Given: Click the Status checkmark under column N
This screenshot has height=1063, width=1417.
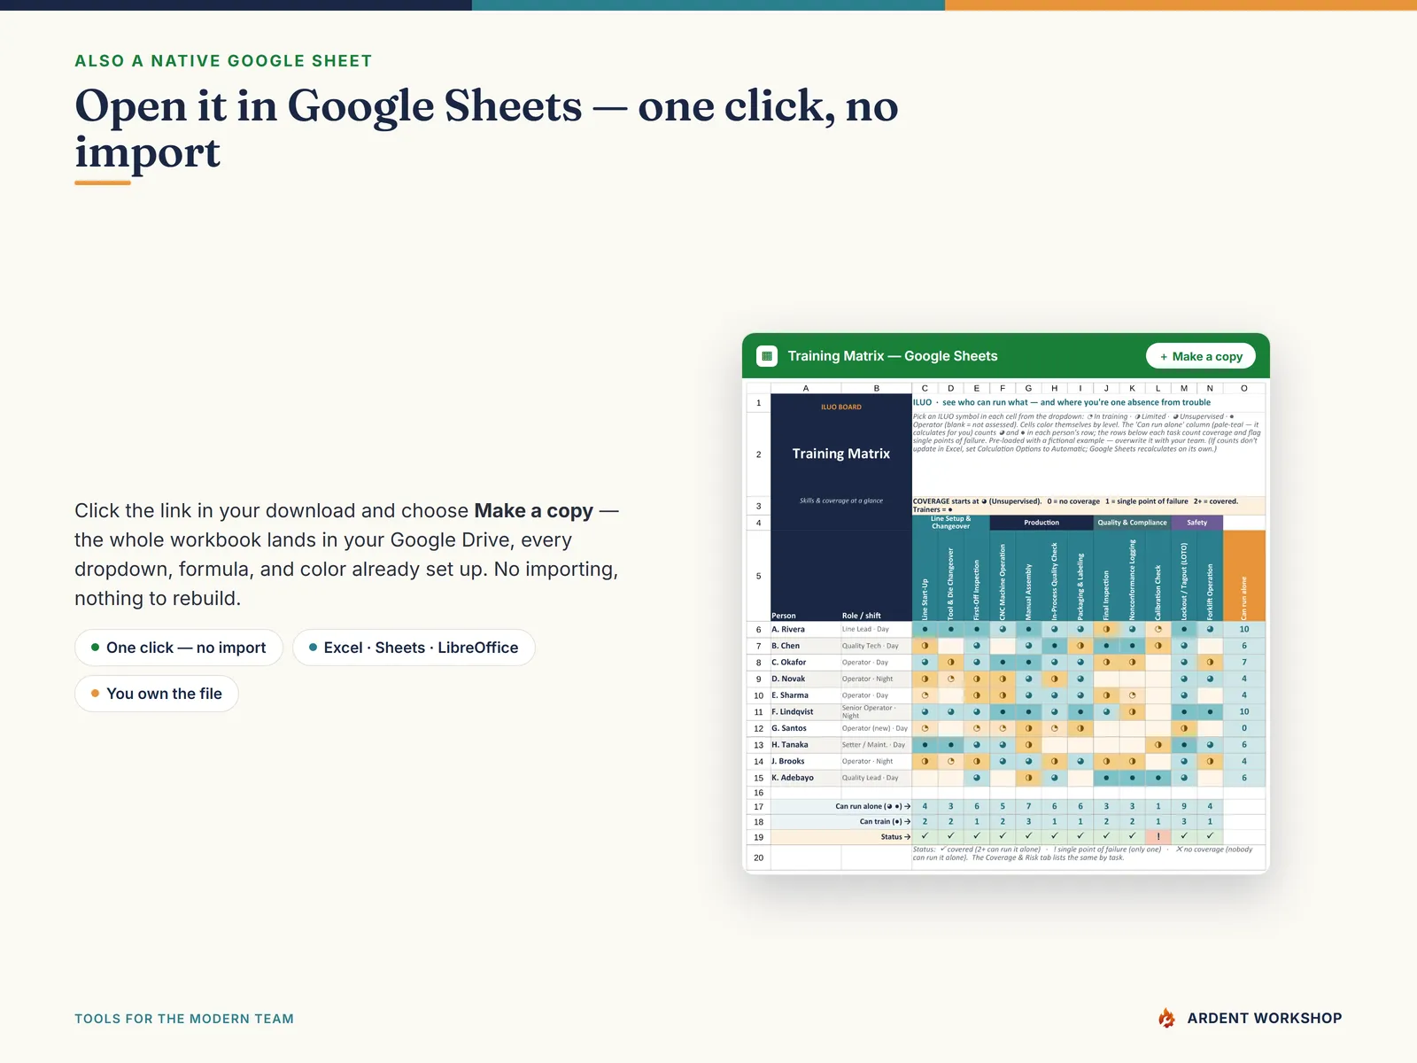Looking at the screenshot, I should tap(1210, 836).
